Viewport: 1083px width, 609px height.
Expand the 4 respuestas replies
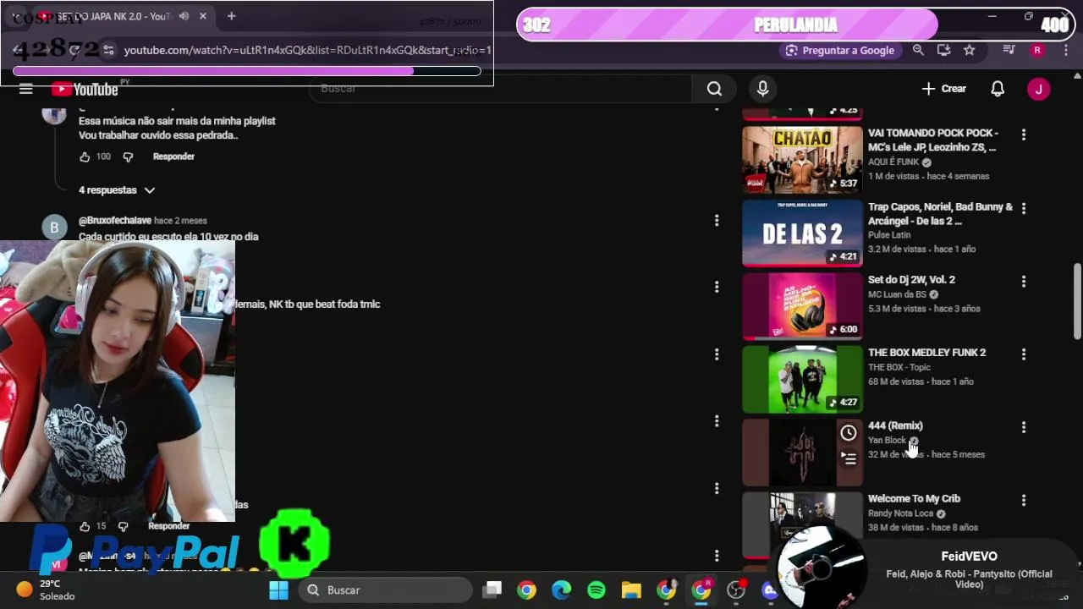(x=117, y=190)
